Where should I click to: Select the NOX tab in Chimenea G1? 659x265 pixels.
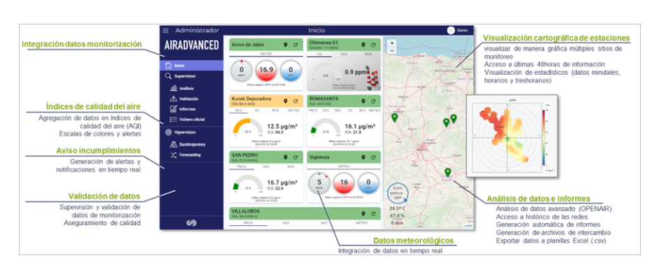point(368,54)
